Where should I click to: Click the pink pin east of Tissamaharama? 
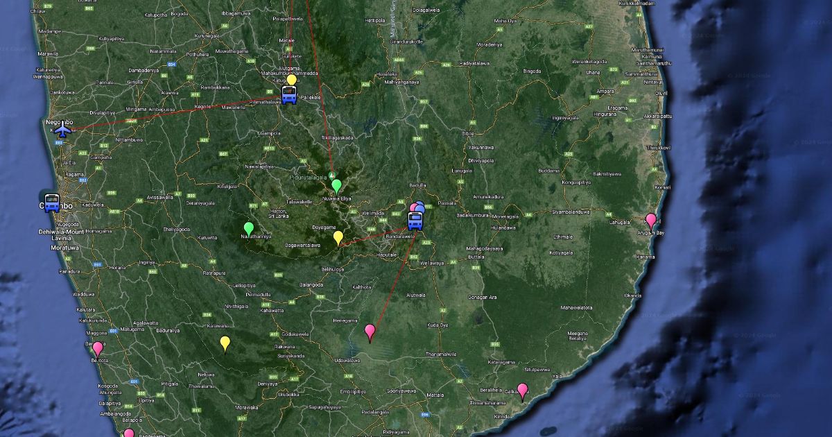tap(522, 391)
